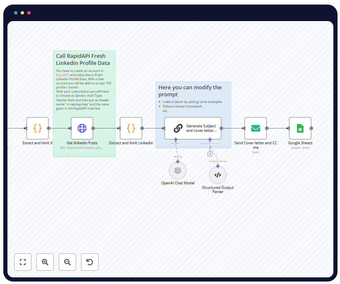Zoom out using the magnifier minus button
Viewport: 340px width, 284px height.
[x=67, y=262]
